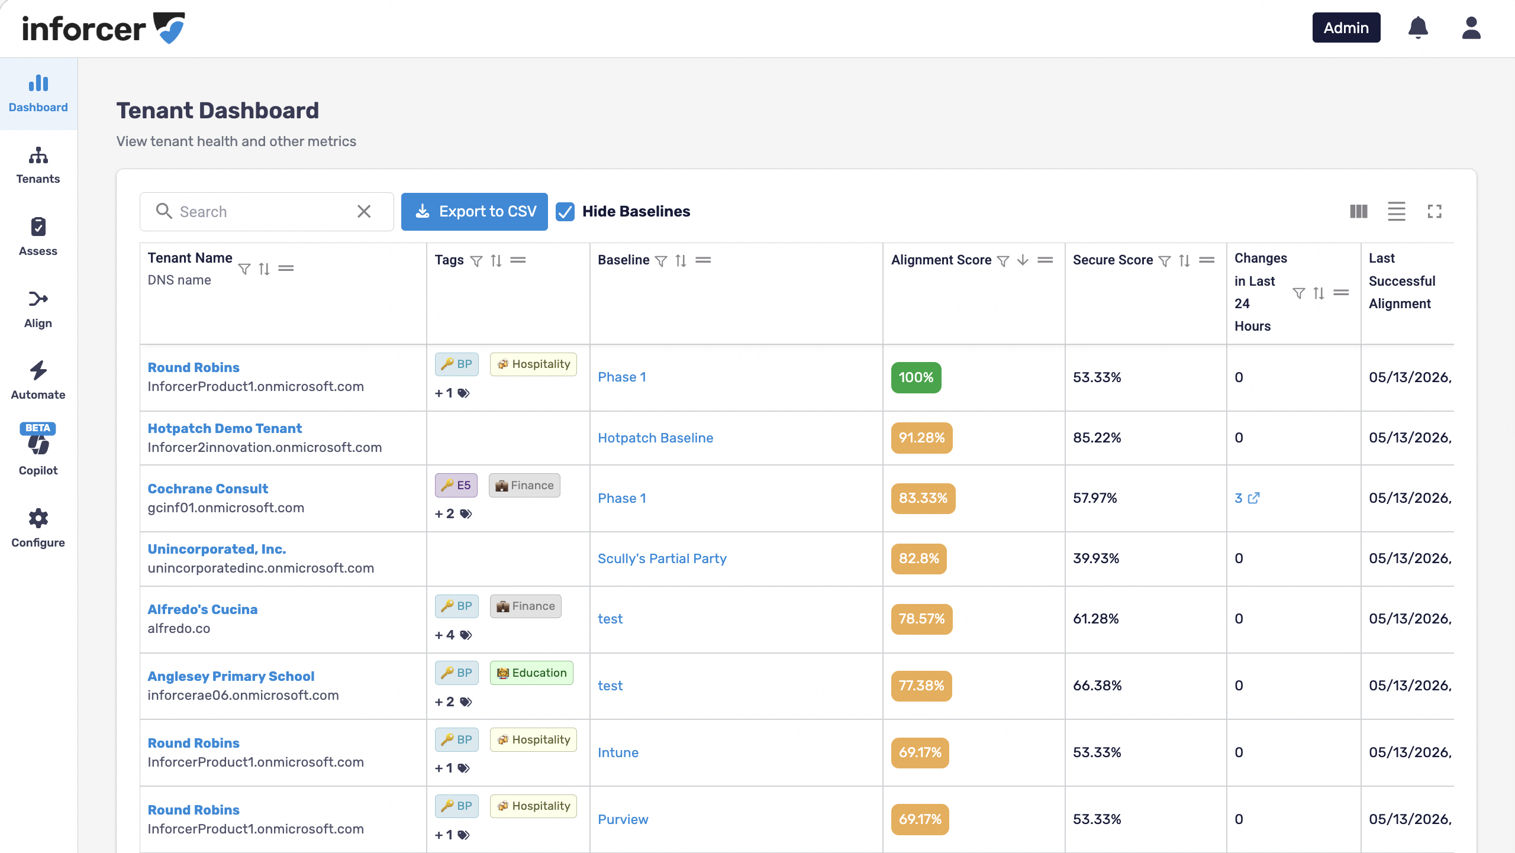The height and width of the screenshot is (853, 1515).
Task: Click the 83.33% alignment score badge
Action: coord(923,498)
